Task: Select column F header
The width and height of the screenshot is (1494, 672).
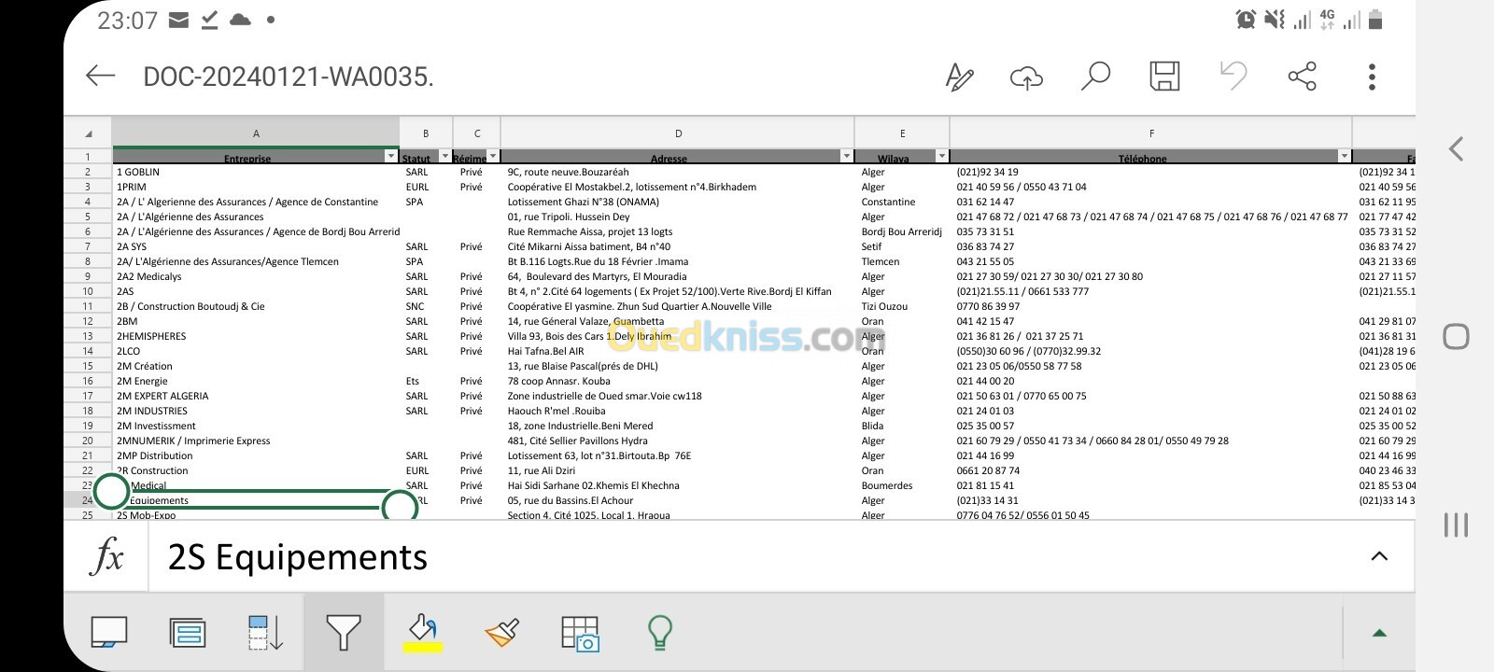Action: 1151,133
